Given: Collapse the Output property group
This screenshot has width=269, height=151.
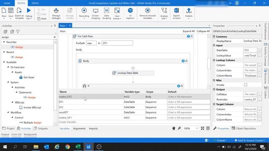Looking at the screenshot, I should click(x=214, y=89).
